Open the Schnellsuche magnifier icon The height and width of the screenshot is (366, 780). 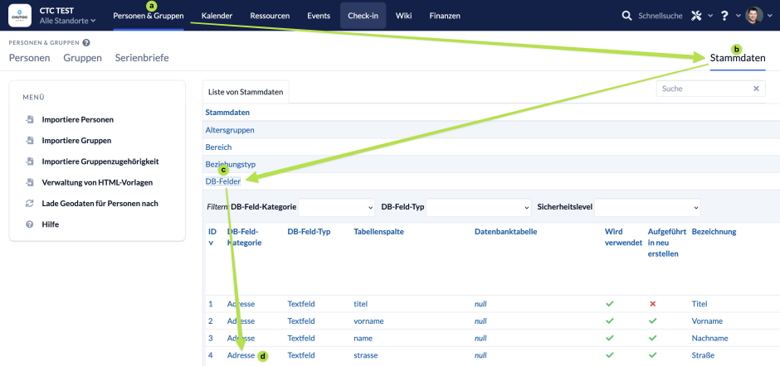(626, 16)
